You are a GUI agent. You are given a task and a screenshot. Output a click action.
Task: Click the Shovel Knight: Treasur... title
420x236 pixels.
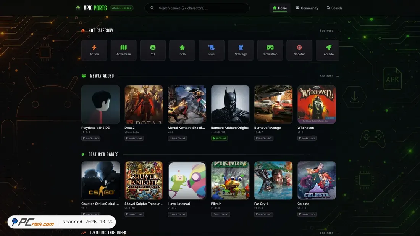(144, 204)
